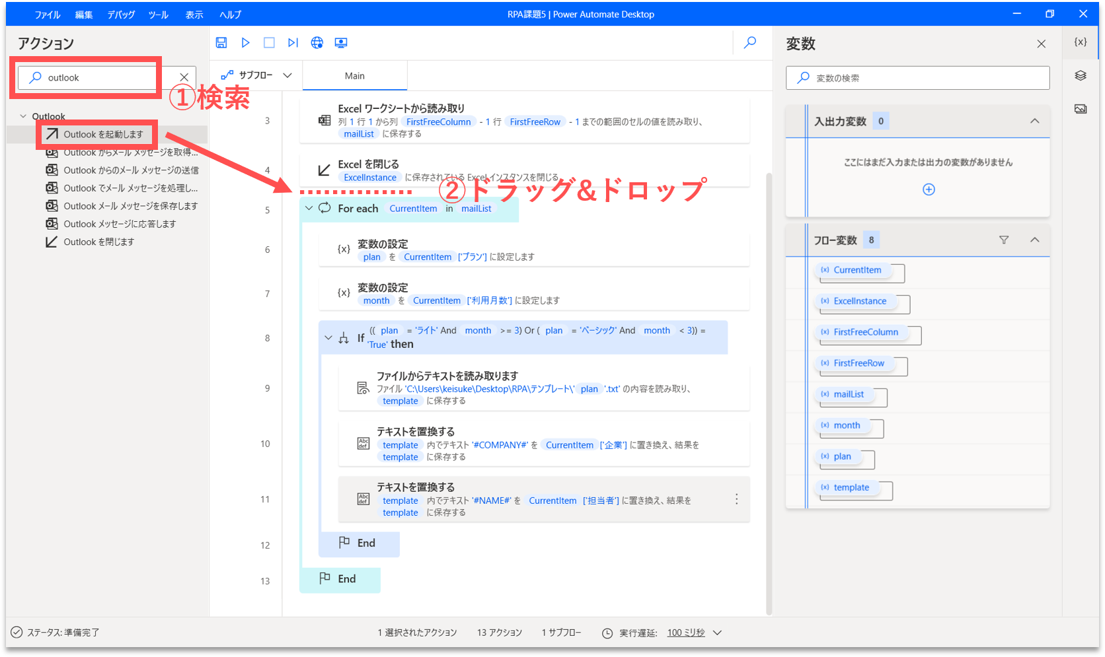Run the flow with play button
1105x657 pixels.
click(x=245, y=43)
